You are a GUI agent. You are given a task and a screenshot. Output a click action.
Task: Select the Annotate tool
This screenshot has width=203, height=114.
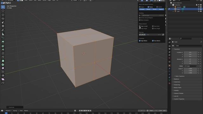(x=3, y=30)
